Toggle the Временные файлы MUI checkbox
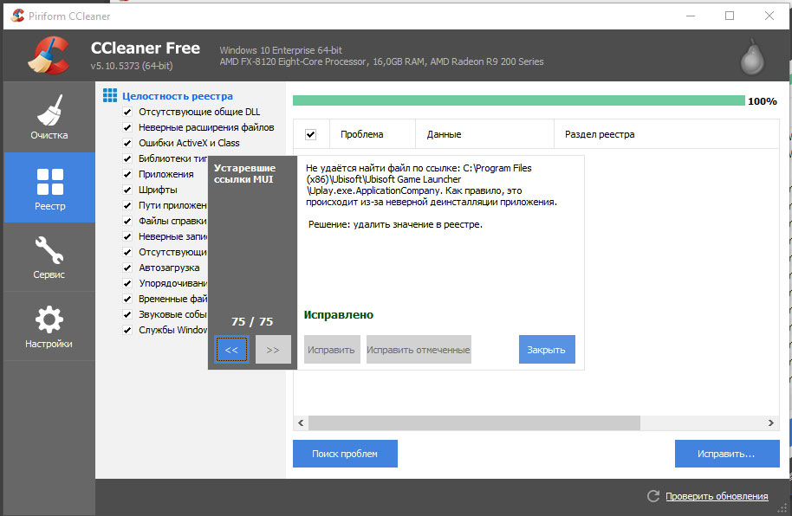This screenshot has height=516, width=792. pyautogui.click(x=127, y=299)
